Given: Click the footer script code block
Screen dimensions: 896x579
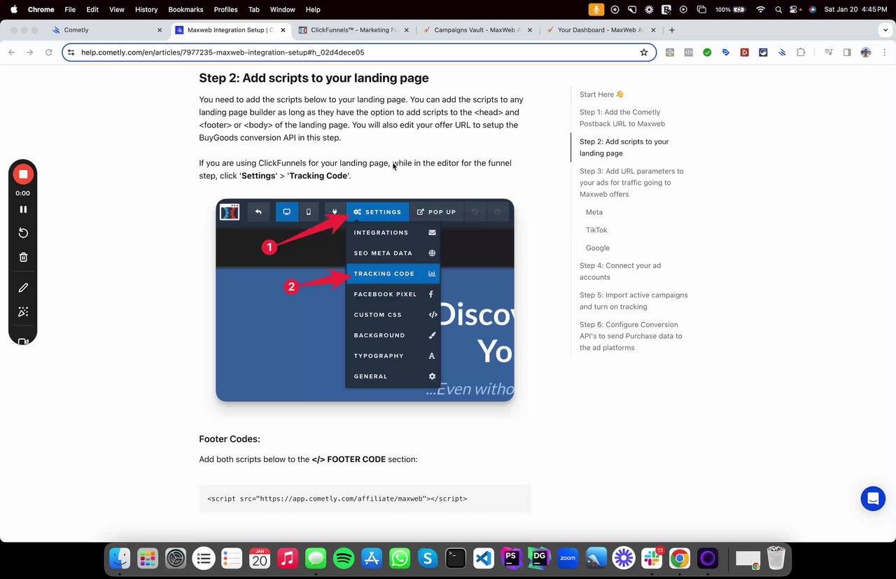Looking at the screenshot, I should click(365, 498).
